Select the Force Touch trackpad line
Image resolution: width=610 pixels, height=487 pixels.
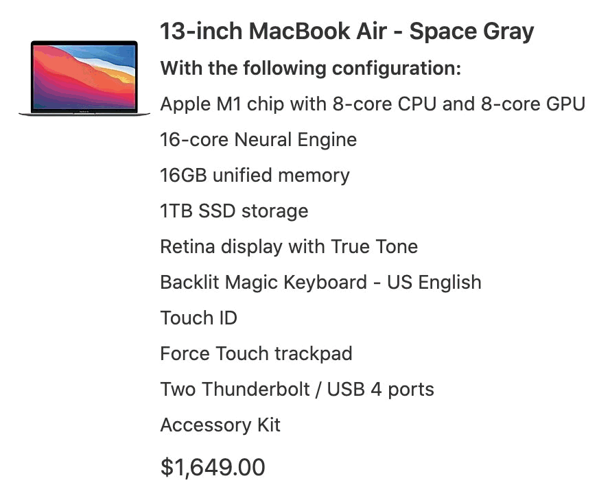pyautogui.click(x=256, y=354)
